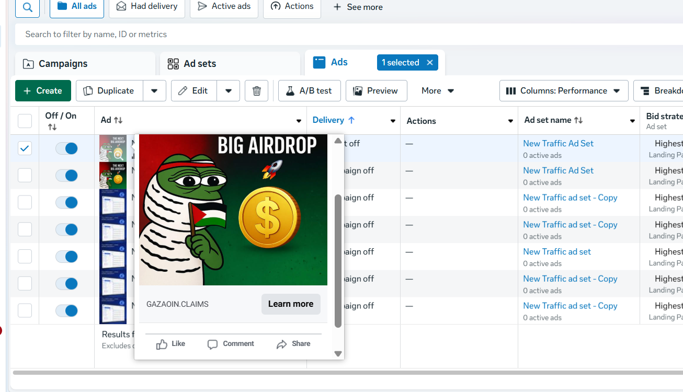Open the second ad row's thumbnail

click(x=113, y=176)
